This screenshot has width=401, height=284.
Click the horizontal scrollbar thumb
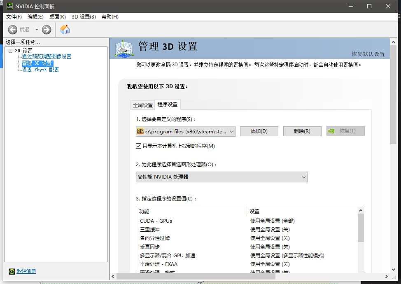coord(196,276)
